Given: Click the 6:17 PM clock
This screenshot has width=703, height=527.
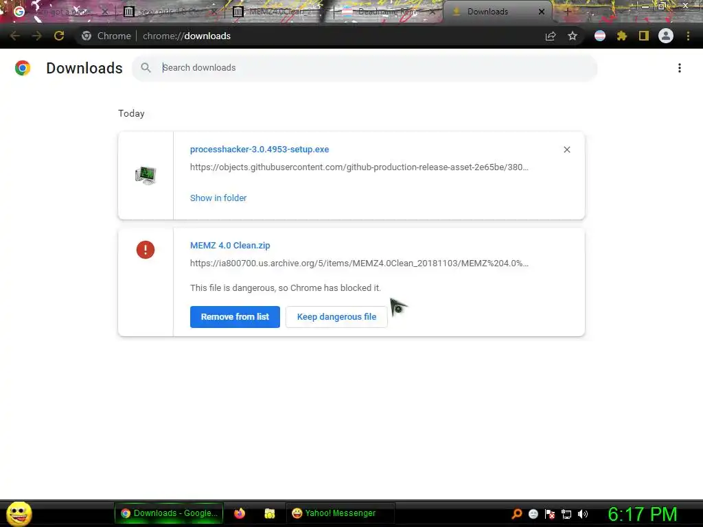Looking at the screenshot, I should pos(643,514).
